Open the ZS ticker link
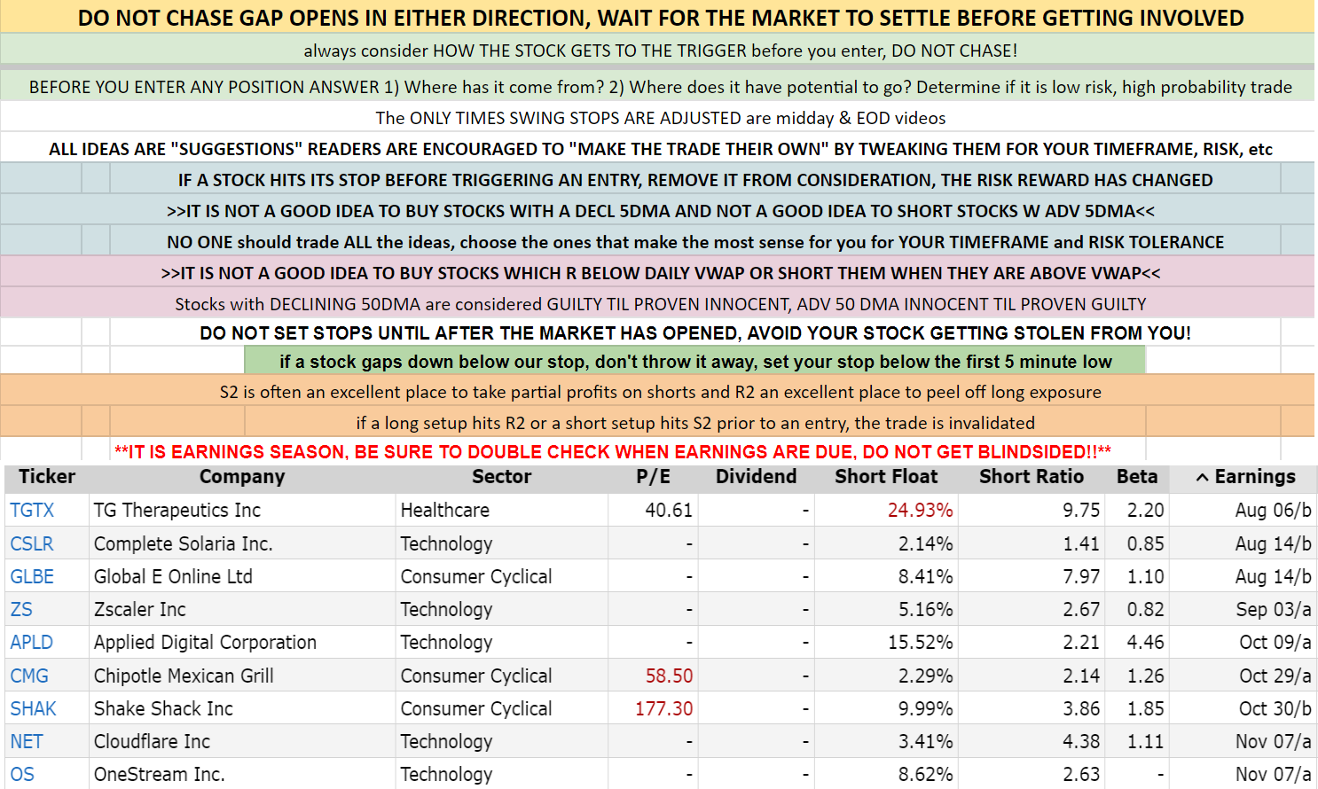The image size is (1318, 789). coord(21,609)
